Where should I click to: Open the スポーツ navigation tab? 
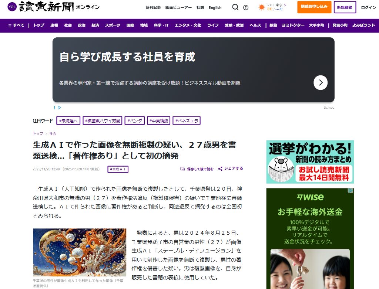[113, 25]
